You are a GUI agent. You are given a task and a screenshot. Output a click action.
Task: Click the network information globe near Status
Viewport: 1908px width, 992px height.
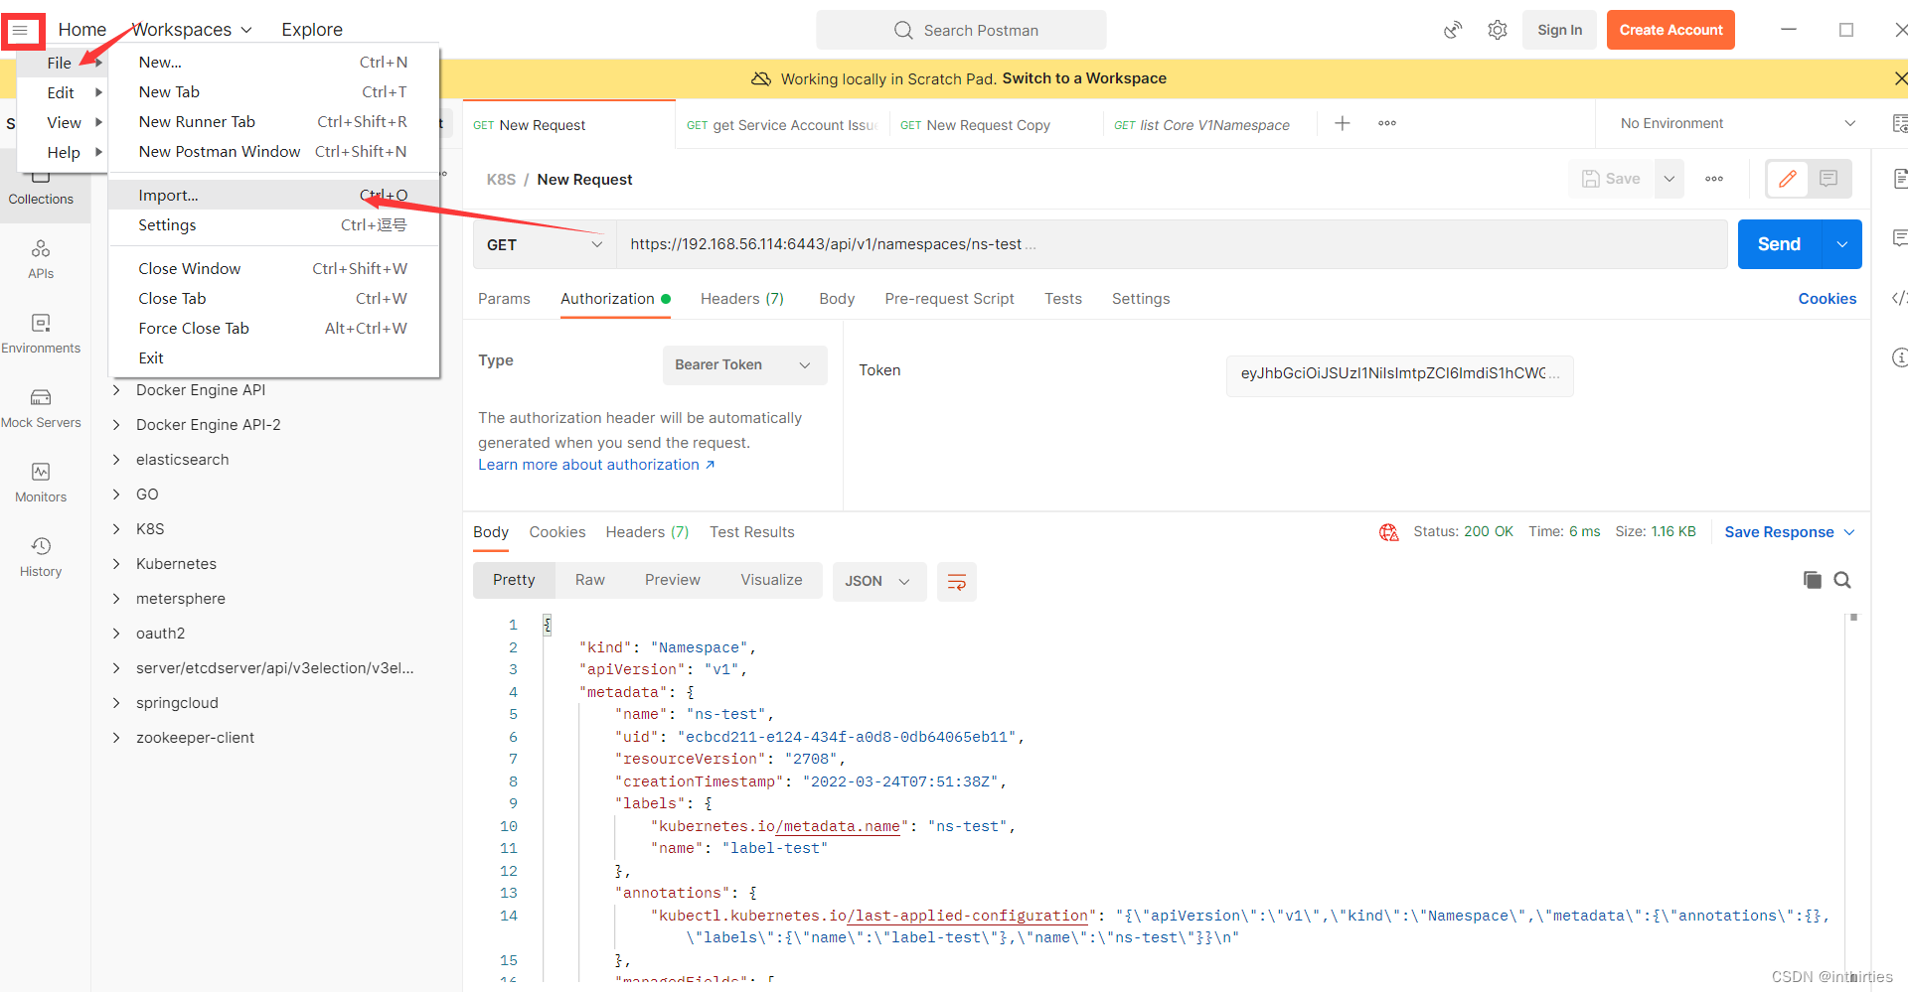click(1388, 532)
